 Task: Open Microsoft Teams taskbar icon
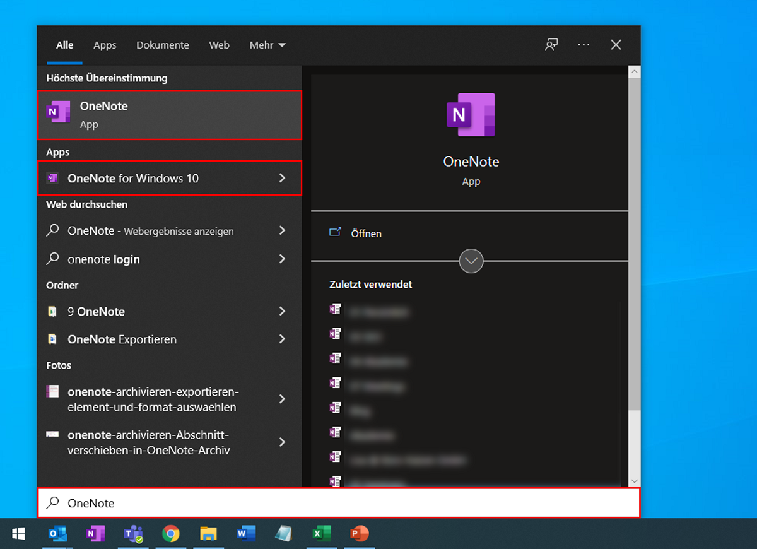(133, 534)
